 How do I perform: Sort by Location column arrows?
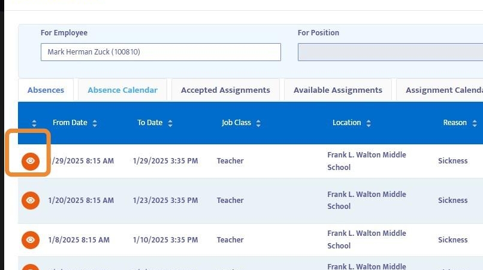pyautogui.click(x=369, y=123)
